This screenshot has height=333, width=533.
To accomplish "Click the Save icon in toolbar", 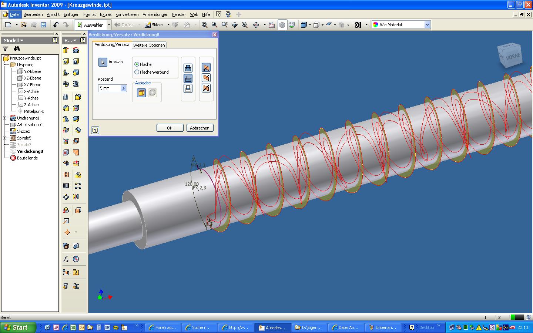I will pos(44,25).
